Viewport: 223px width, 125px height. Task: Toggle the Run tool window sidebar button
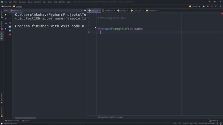click(2, 36)
